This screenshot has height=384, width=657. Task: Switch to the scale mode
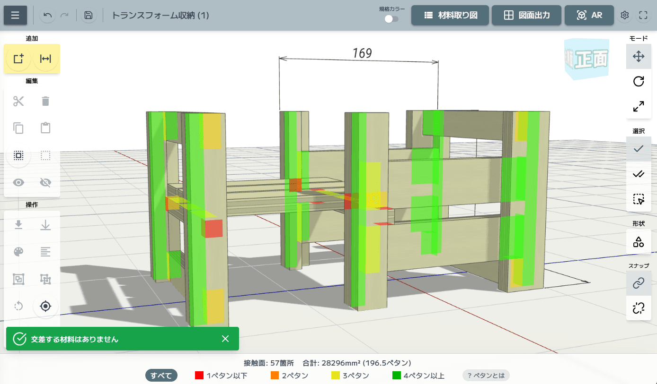tap(639, 106)
